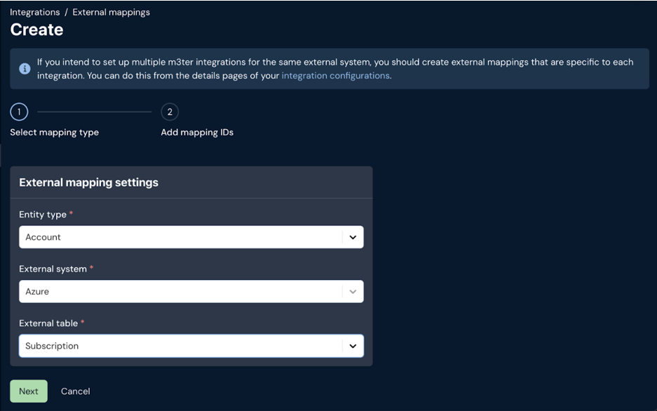Navigate to Integrations in the breadcrumb
This screenshot has height=411, width=657.
coord(35,12)
